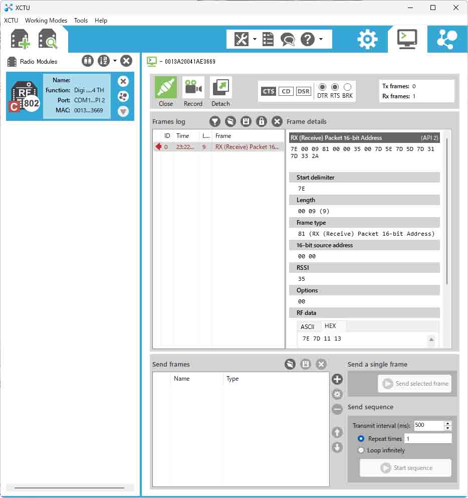Click the CD line indicator
The width and height of the screenshot is (468, 498).
[286, 91]
